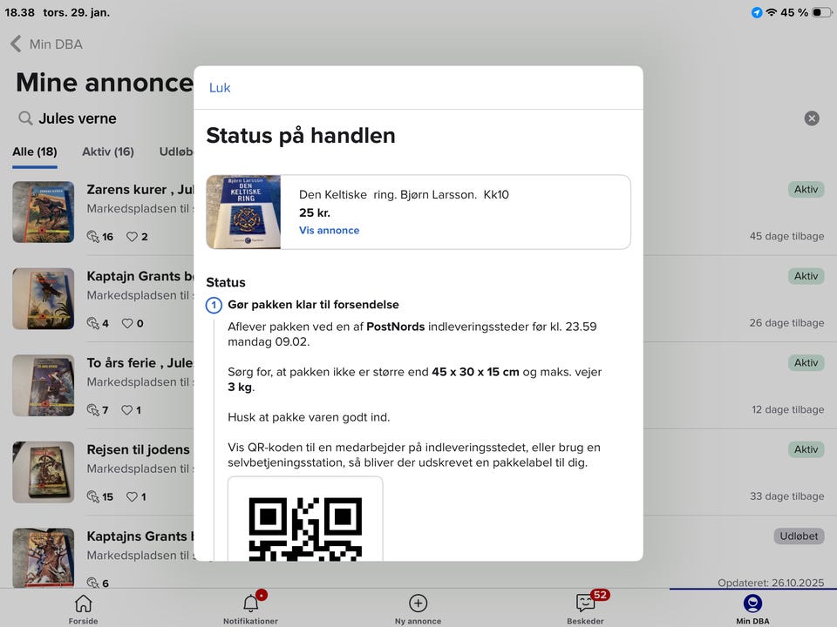Screen dimensions: 837x627
Task: Click Opdateret: 26.10.2025 text
Action: pos(770,583)
